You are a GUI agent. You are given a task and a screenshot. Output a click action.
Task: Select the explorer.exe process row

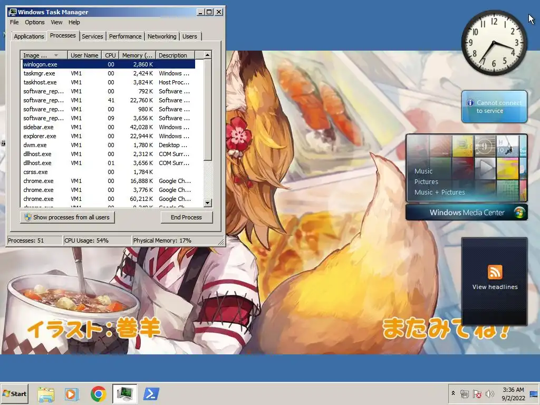pos(109,136)
